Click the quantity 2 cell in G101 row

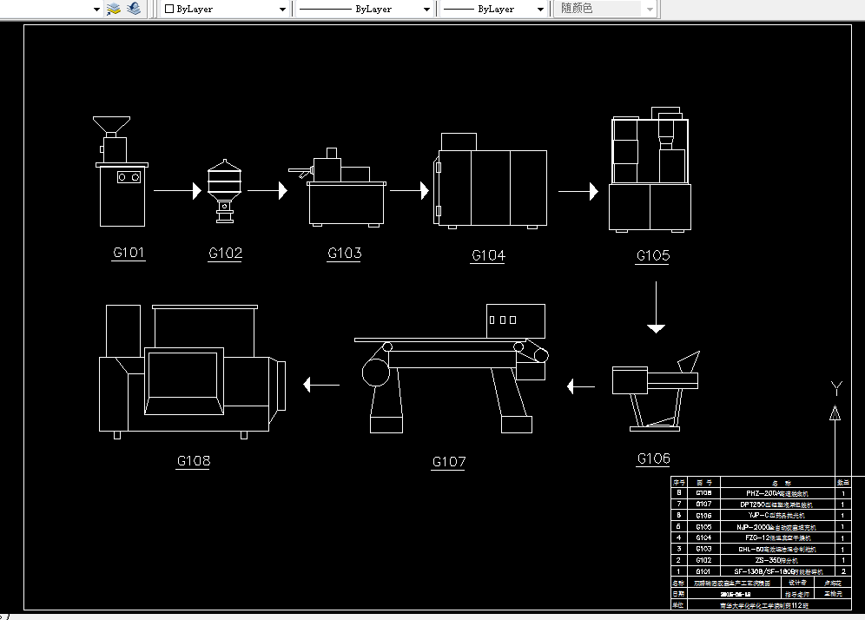tap(843, 571)
